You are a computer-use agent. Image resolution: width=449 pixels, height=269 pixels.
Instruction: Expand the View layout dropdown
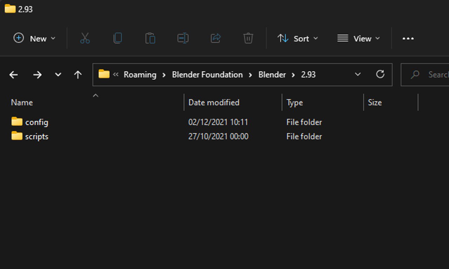pos(358,38)
